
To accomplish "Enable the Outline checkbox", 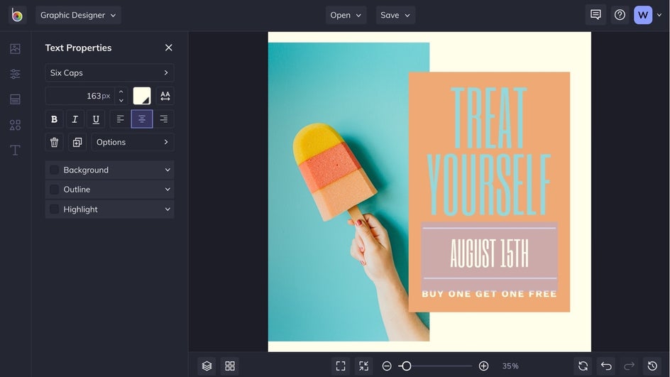I will click(55, 190).
